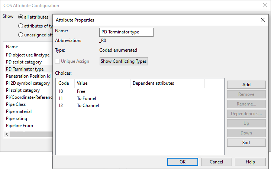271x169 pixels.
Task: Select "Pipe Class" in the attribute list
Action: (16, 104)
